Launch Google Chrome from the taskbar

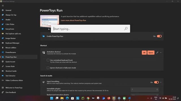tap(88, 98)
